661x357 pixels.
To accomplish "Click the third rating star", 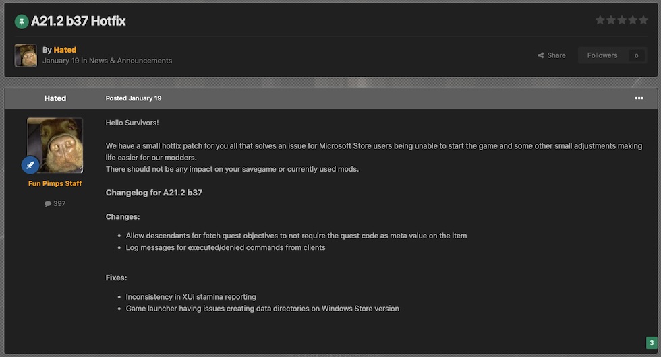I will [622, 20].
